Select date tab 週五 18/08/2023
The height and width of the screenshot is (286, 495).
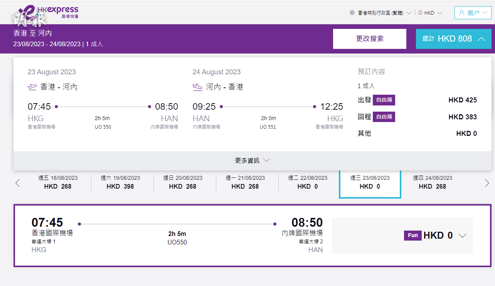click(58, 182)
